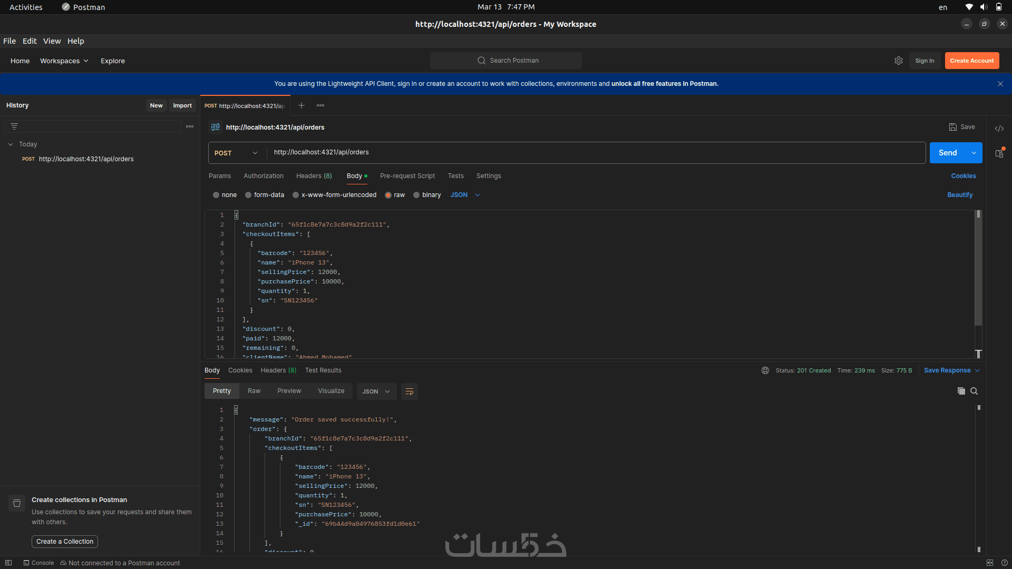Dismiss the blue banner with X icon

coord(1000,84)
